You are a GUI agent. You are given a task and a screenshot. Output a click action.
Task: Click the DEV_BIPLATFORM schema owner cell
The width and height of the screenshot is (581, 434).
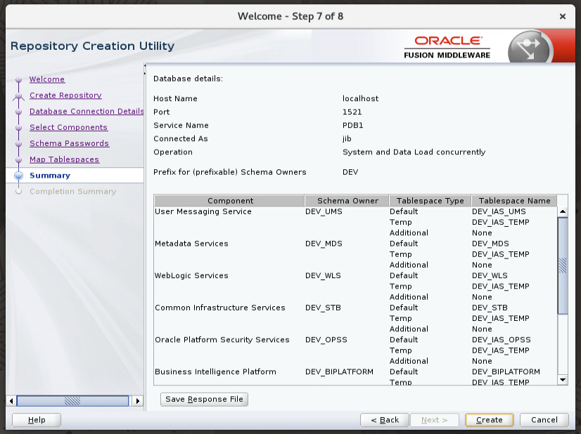pyautogui.click(x=340, y=371)
